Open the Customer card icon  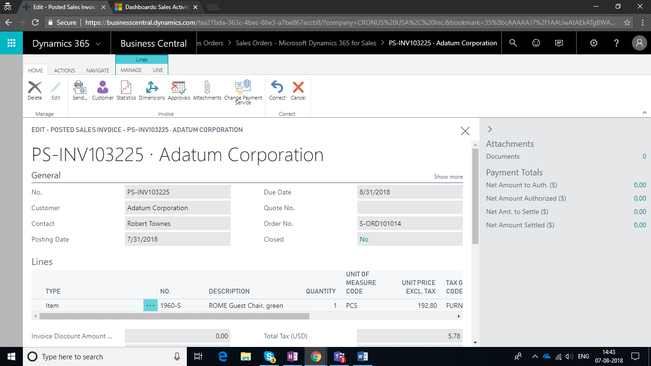[x=102, y=90]
